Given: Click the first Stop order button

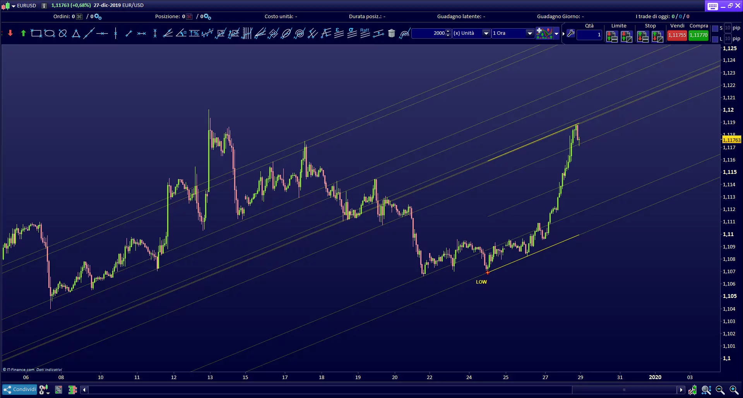Looking at the screenshot, I should 643,37.
